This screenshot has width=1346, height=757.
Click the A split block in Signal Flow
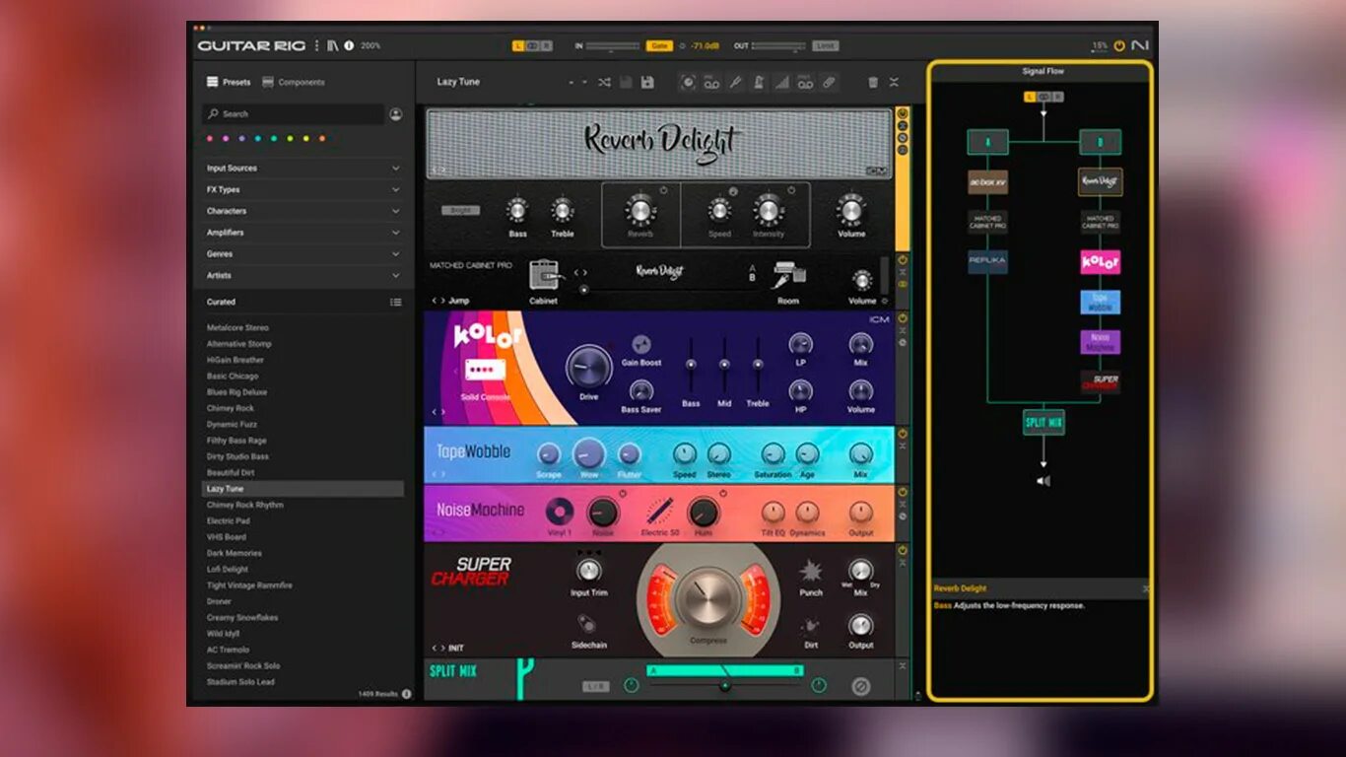point(987,142)
